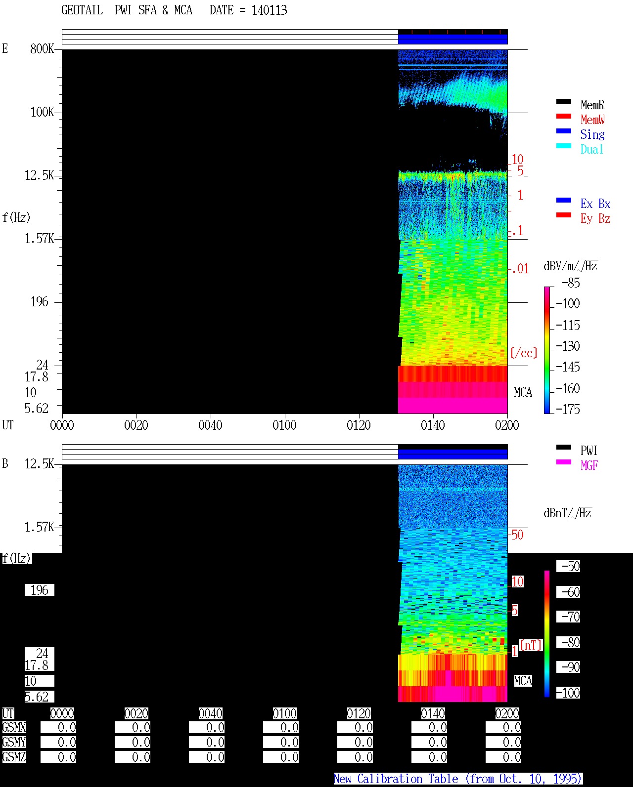Click the '1.57K' label in the E panel
Image resolution: width=633 pixels, height=787 pixels.
[x=40, y=239]
